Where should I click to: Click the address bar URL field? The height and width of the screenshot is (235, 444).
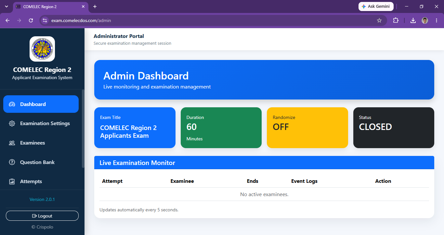pos(213,20)
